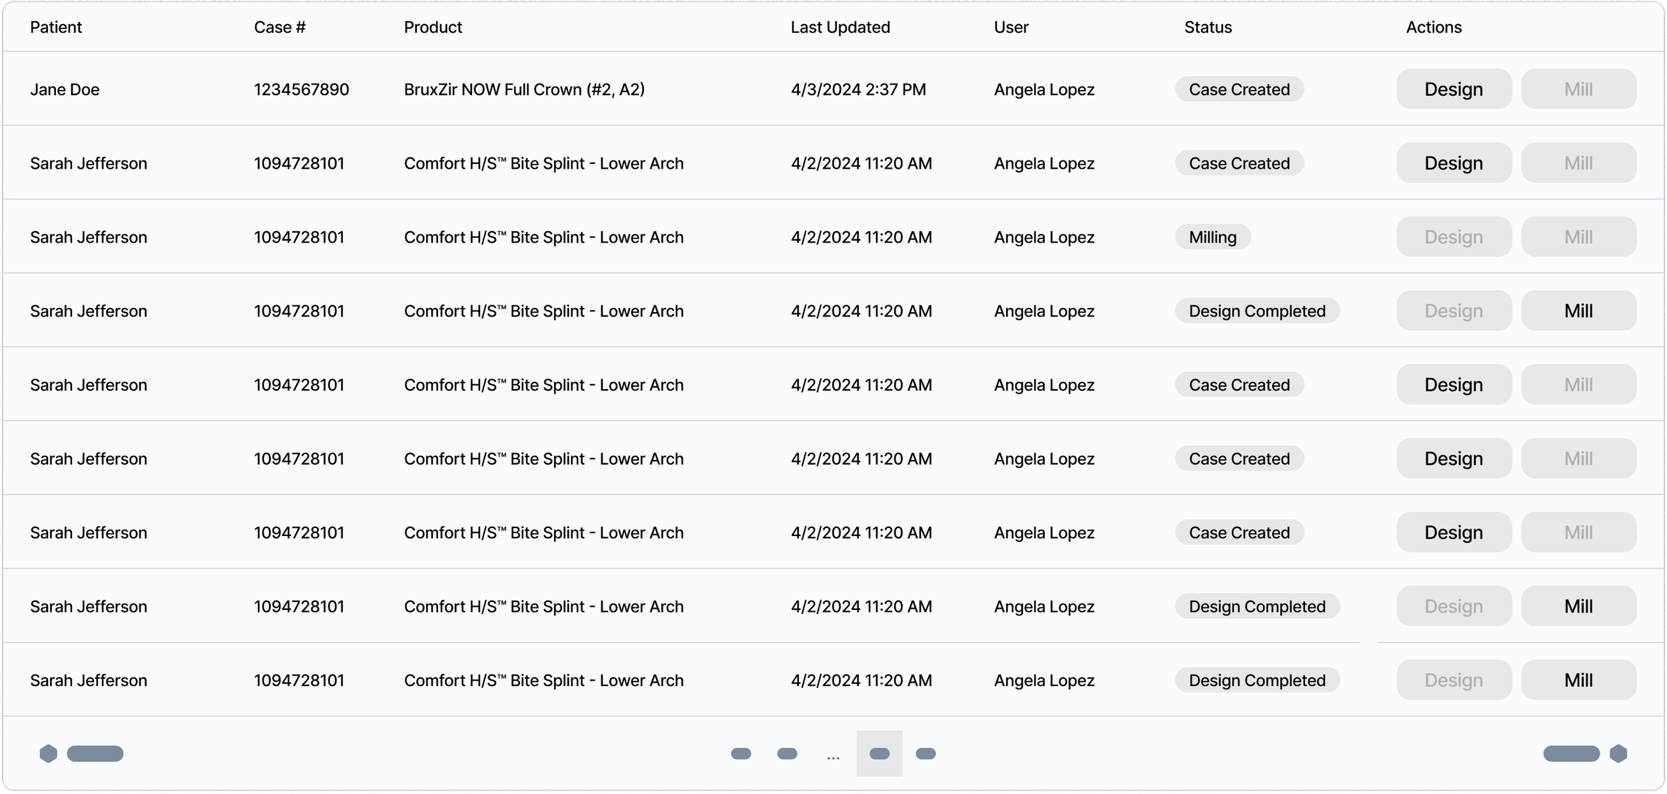Sort by the Patient column header
The image size is (1667, 794).
pos(56,27)
